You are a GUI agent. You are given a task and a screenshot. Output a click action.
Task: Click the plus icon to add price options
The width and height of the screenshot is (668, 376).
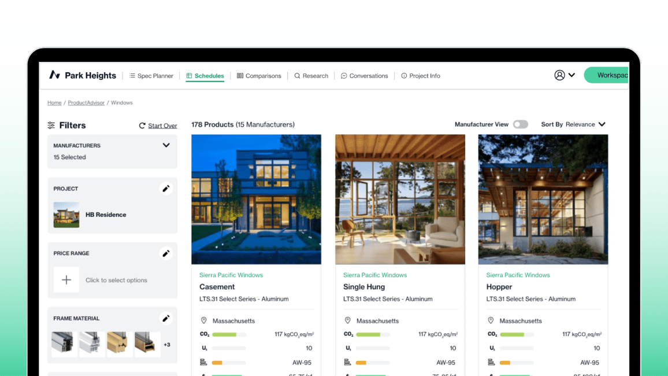[66, 280]
